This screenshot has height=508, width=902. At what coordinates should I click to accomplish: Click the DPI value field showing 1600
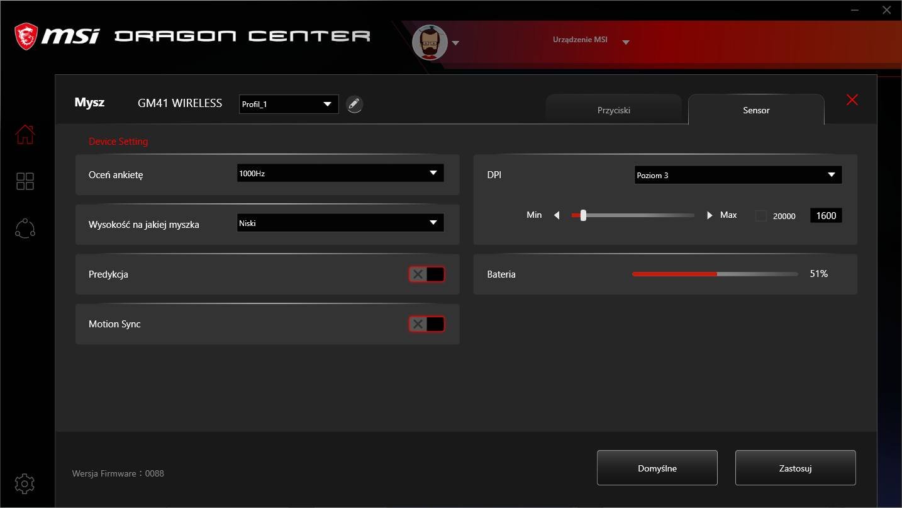826,216
